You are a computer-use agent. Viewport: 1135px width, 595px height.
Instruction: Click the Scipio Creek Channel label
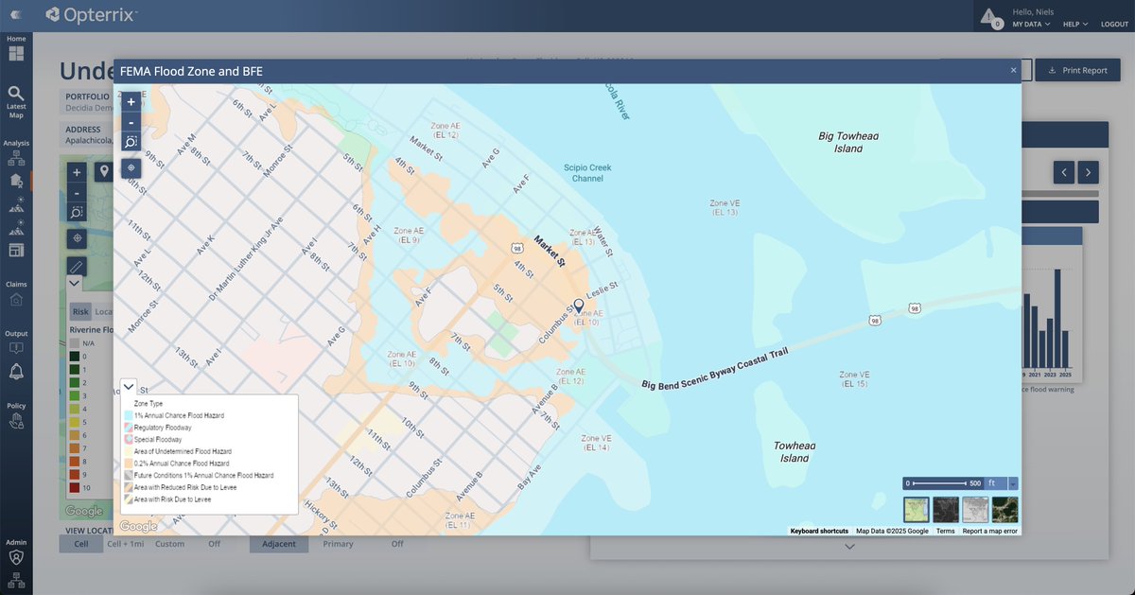coord(587,173)
